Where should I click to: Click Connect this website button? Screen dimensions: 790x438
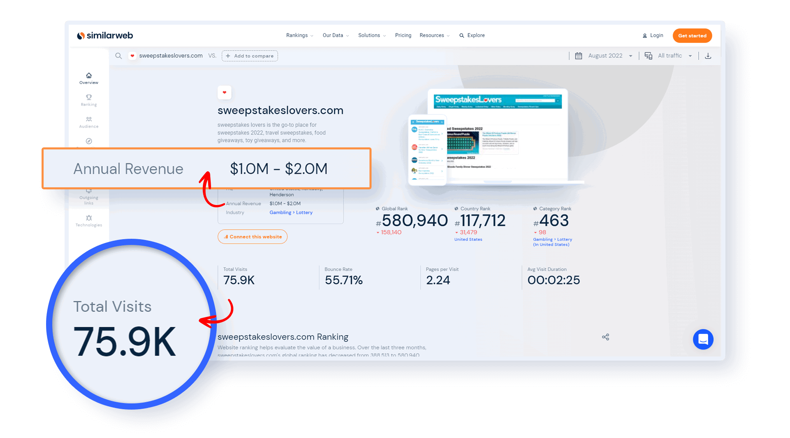252,237
